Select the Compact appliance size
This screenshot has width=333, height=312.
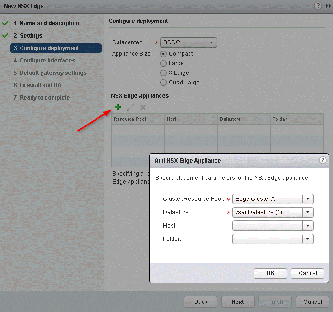pyautogui.click(x=163, y=54)
